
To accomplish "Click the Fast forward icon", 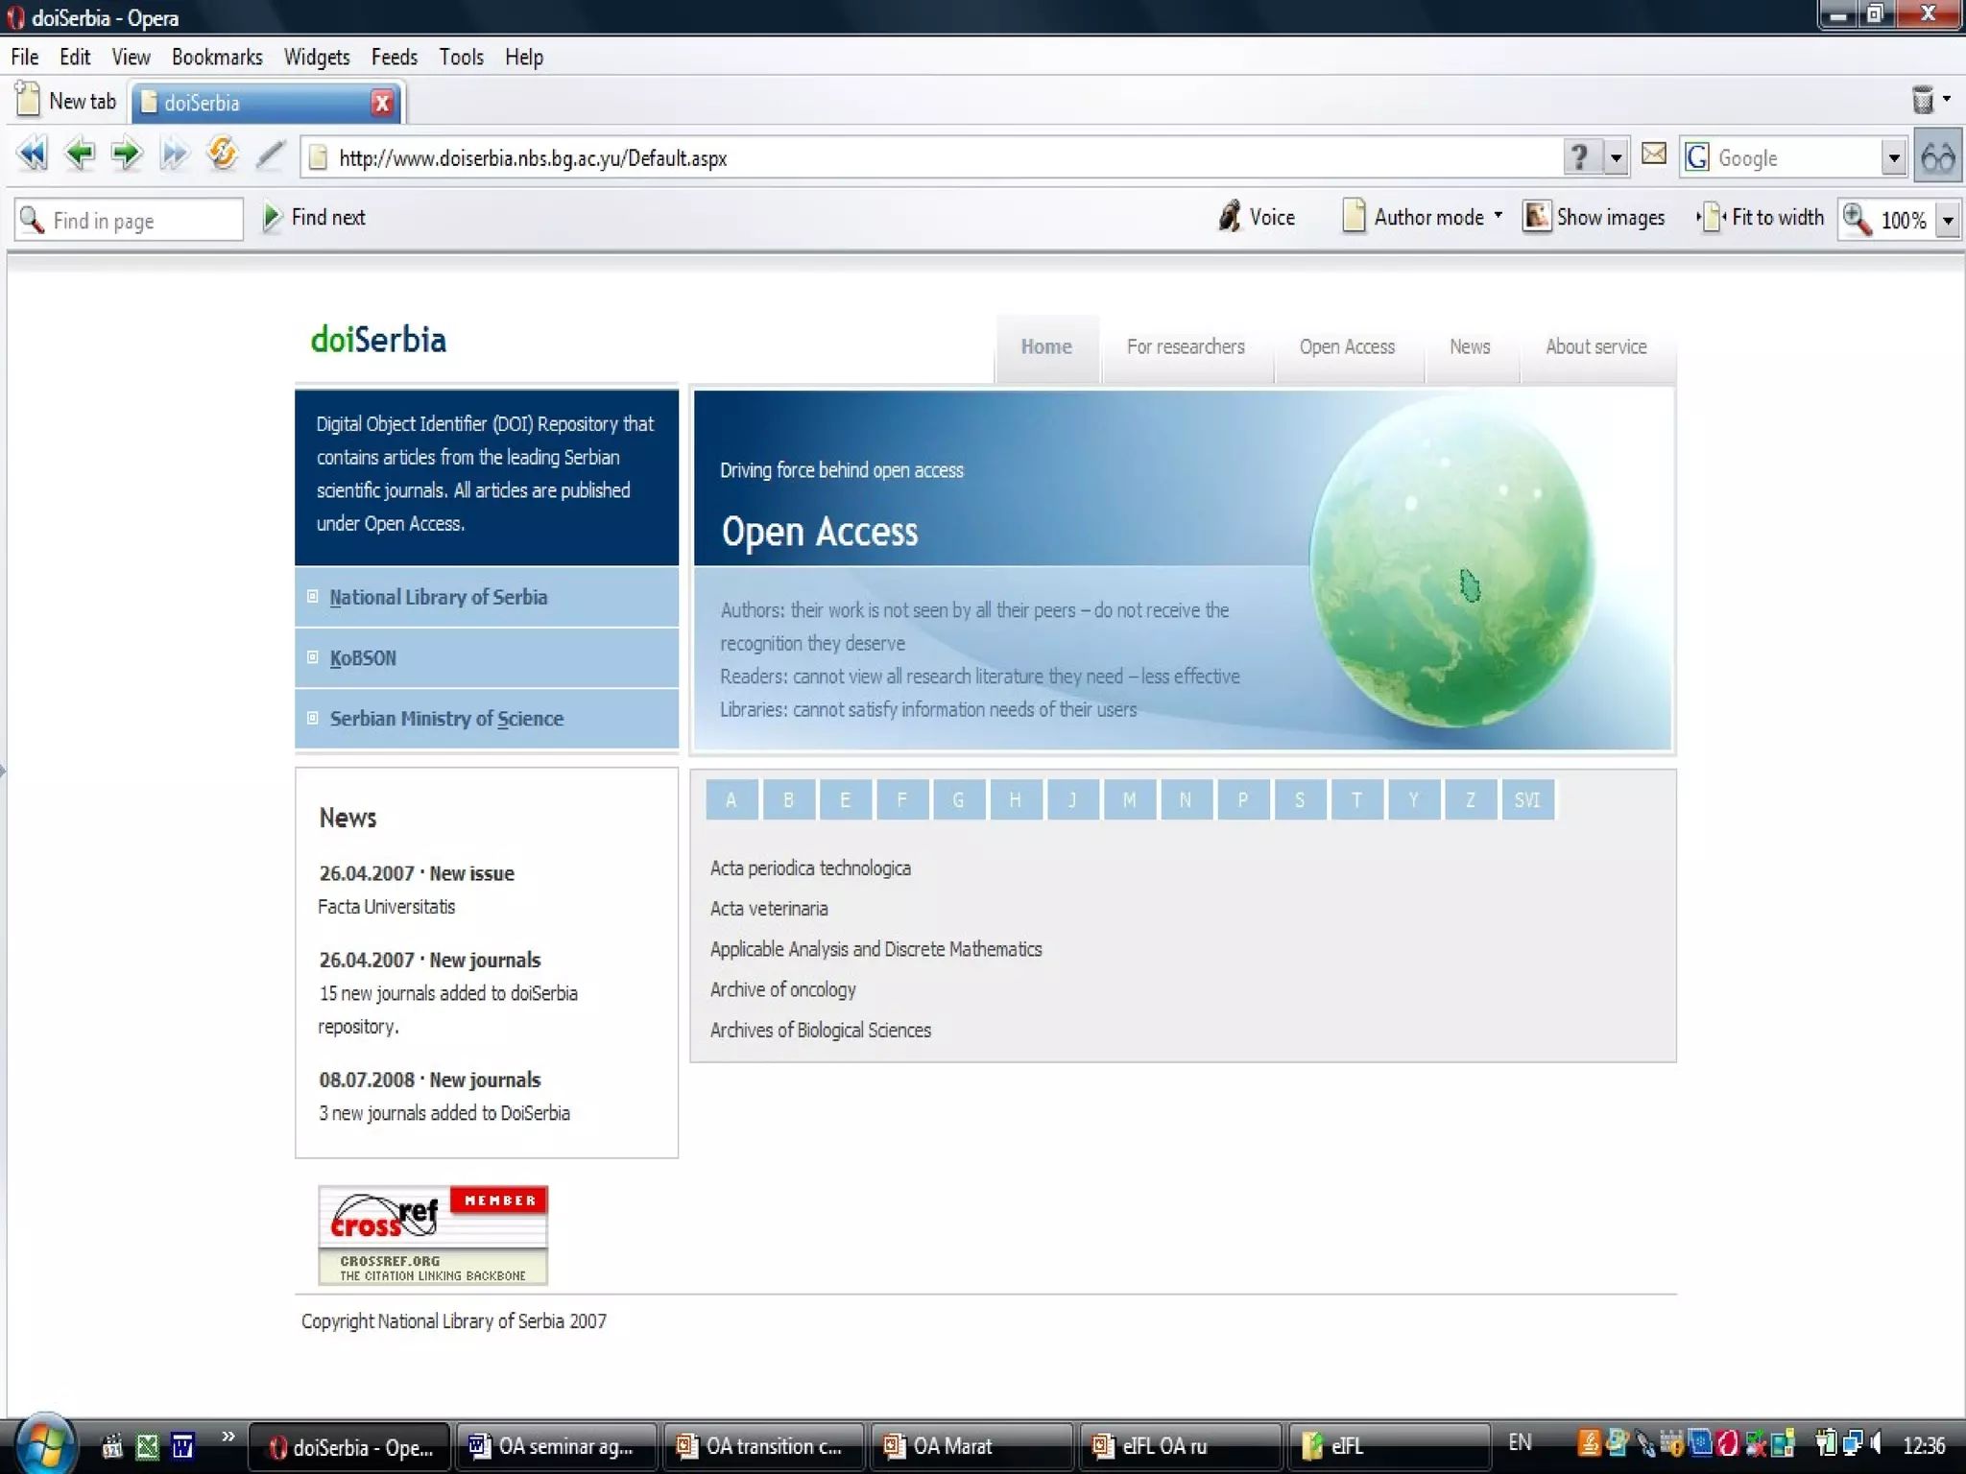I will (174, 154).
